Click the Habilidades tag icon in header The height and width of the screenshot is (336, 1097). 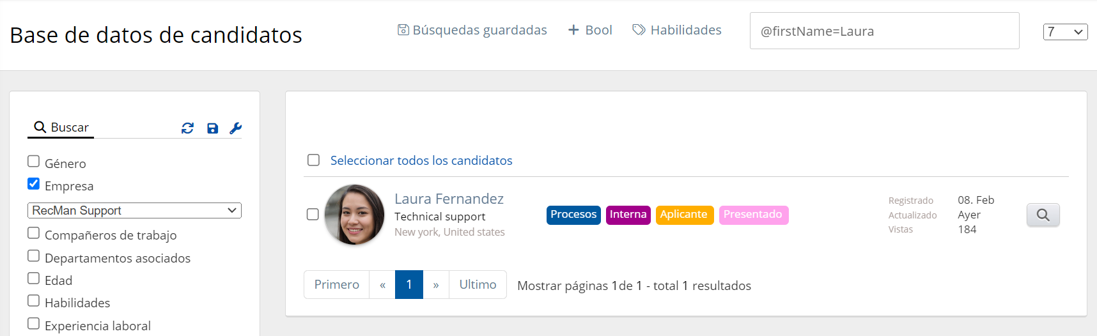(x=639, y=30)
